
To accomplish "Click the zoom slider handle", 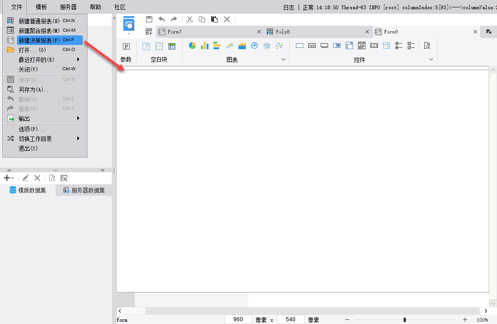I will click(405, 320).
